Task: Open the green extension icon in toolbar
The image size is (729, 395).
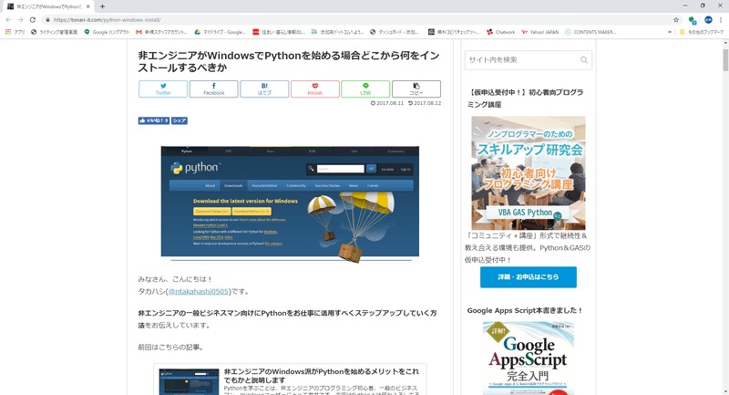Action: [693, 20]
